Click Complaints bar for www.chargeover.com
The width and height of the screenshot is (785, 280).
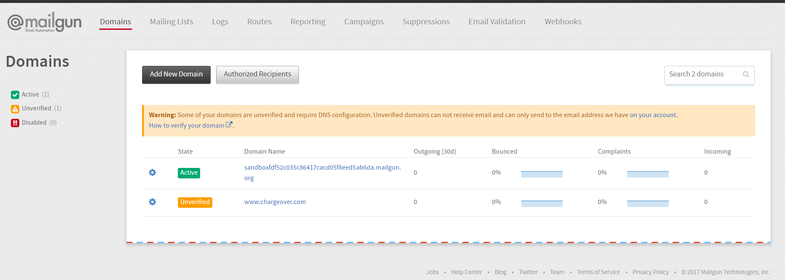(648, 204)
